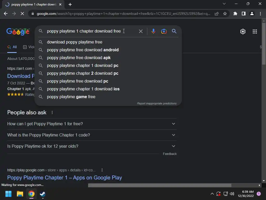Click the Feedback link below questions
The height and width of the screenshot is (200, 266).
170,154
